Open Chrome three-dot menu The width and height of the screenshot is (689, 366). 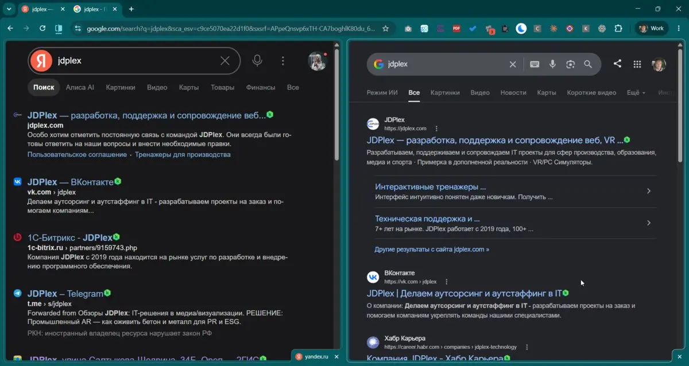678,28
